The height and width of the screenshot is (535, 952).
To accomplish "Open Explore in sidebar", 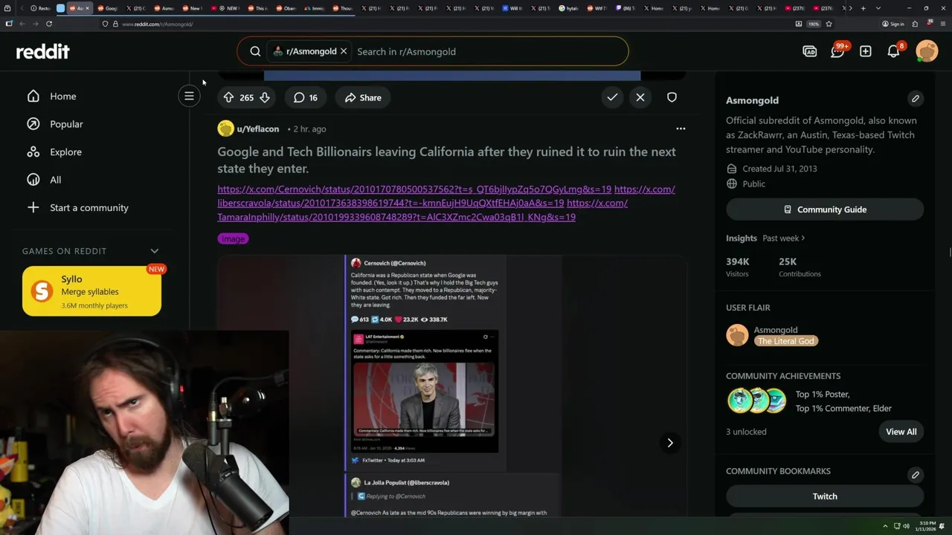I will pos(65,152).
